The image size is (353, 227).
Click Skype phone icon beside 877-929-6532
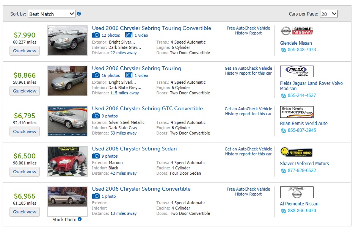[283, 171]
